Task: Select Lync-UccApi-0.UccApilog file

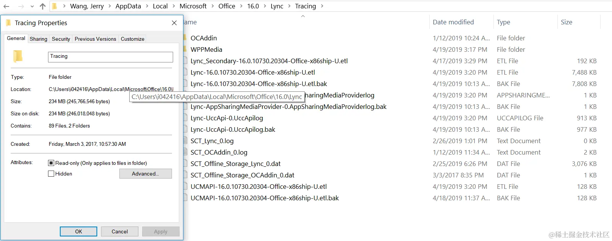Action: pos(227,118)
